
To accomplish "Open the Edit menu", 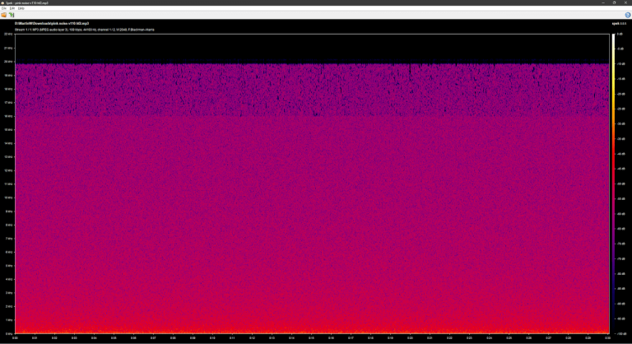I will coord(11,8).
